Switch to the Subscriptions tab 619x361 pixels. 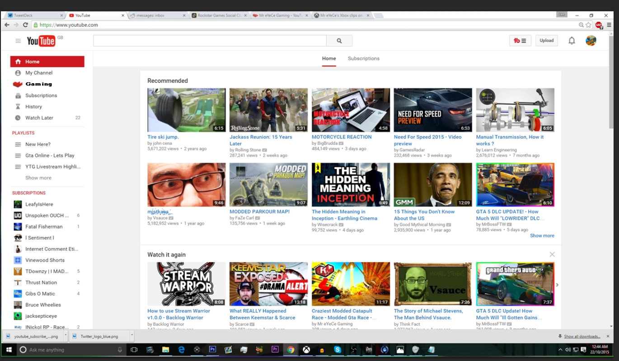coord(364,58)
